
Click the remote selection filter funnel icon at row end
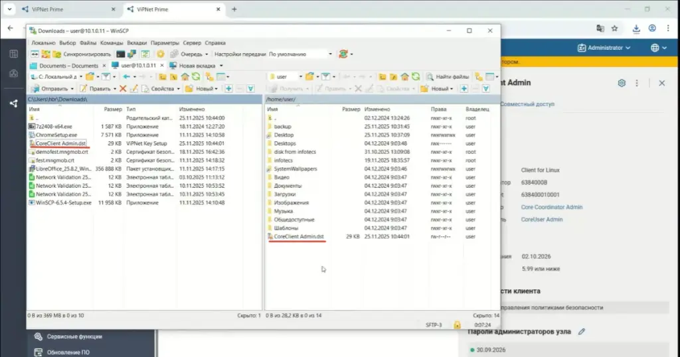pyautogui.click(x=485, y=88)
